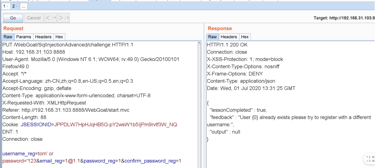Click the request pane scrollbar up arrow
The image size is (375, 168).
(199, 43)
